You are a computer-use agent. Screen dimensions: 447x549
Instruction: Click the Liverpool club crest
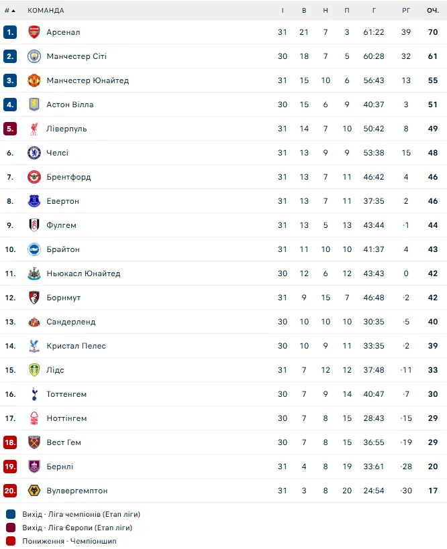tap(34, 129)
